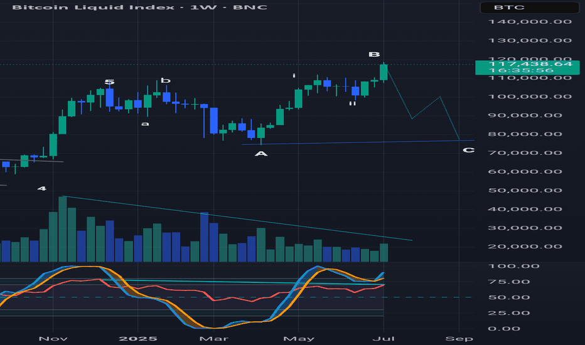Image resolution: width=585 pixels, height=345 pixels.
Task: Click the 130,000.00 price axis label
Action: point(530,40)
